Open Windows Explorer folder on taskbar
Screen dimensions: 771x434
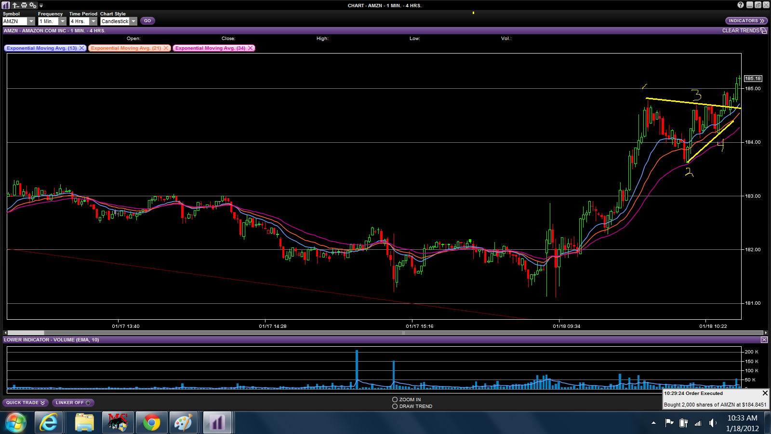click(84, 423)
